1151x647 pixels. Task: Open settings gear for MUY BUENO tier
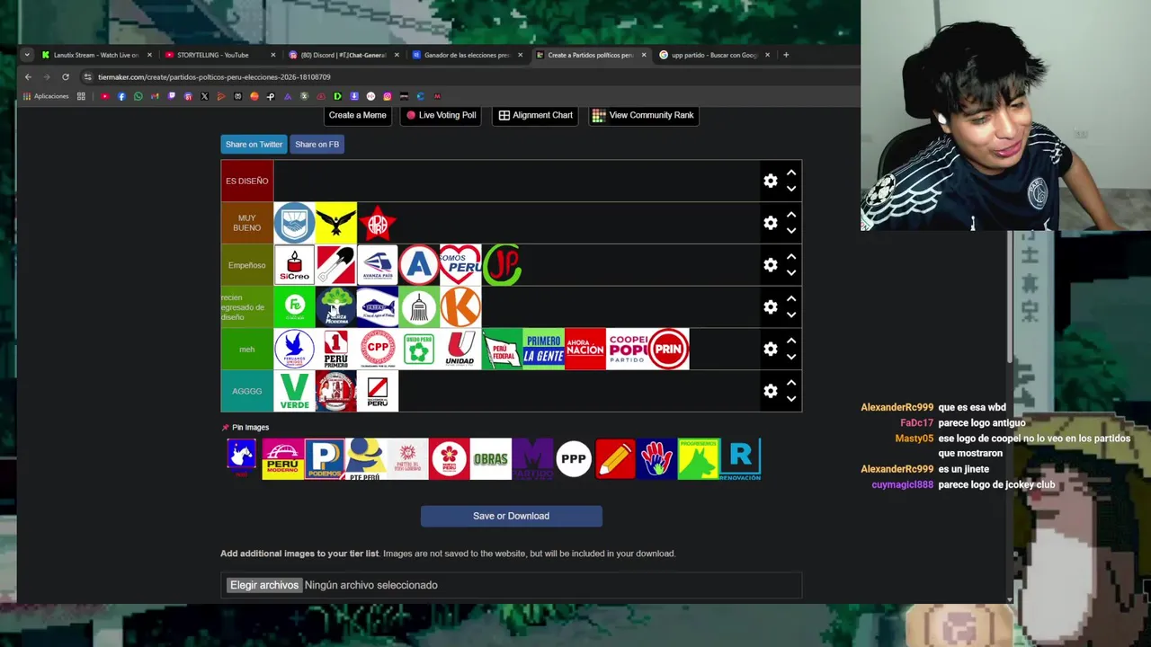pos(771,223)
